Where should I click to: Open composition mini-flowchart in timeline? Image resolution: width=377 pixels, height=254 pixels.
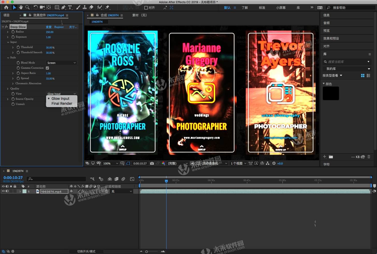tap(92, 179)
